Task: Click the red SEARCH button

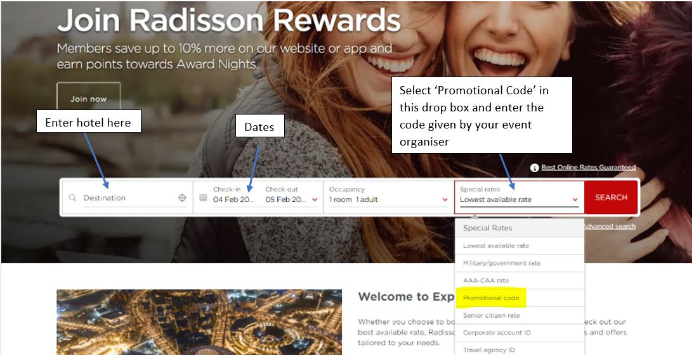Action: pyautogui.click(x=611, y=197)
